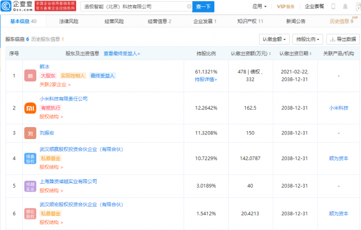This screenshot has height=230, width=361.
Task: Sort by 认缴出资额 column sort icon
Action: (x=270, y=54)
